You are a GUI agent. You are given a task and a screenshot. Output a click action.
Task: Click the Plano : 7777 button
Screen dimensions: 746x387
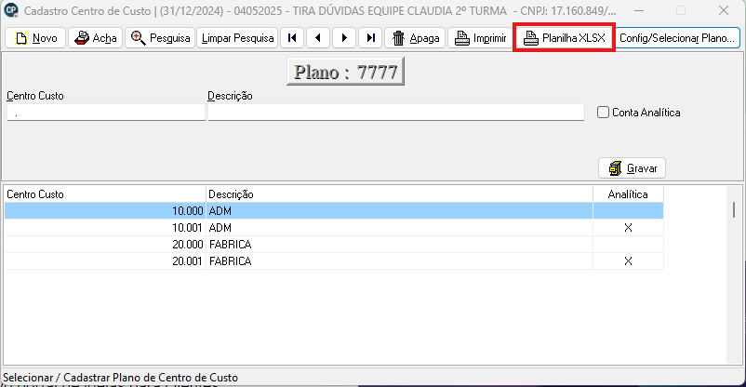pos(345,72)
